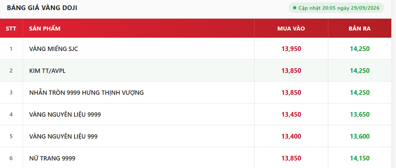The image size is (396, 168).
Task: Click the green update status dot
Action: click(294, 8)
